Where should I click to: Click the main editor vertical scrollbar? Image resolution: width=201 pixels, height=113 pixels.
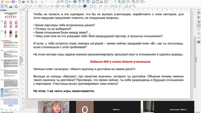point(195,62)
